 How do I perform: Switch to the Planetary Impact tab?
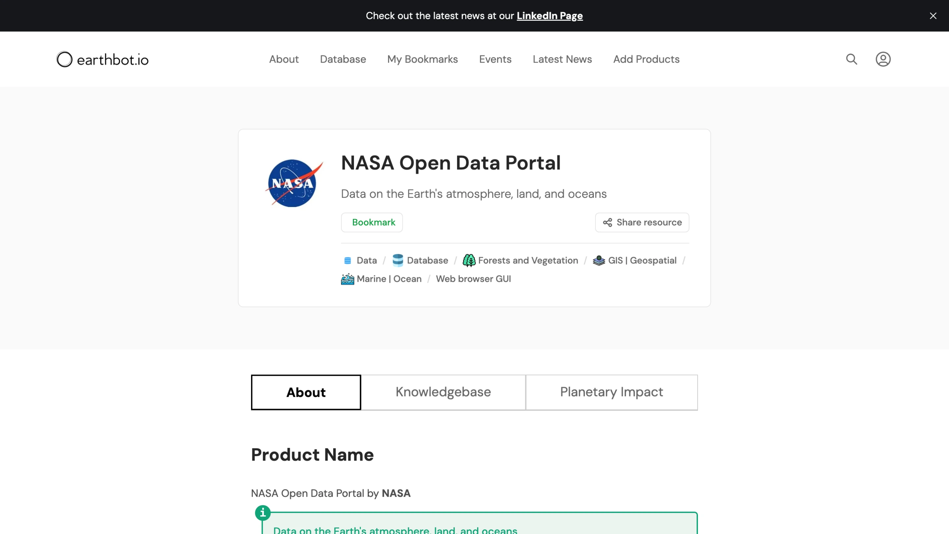pyautogui.click(x=612, y=392)
